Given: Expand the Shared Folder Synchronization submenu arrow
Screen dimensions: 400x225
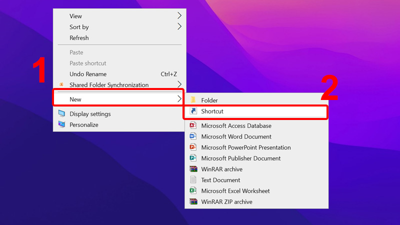Looking at the screenshot, I should [179, 85].
